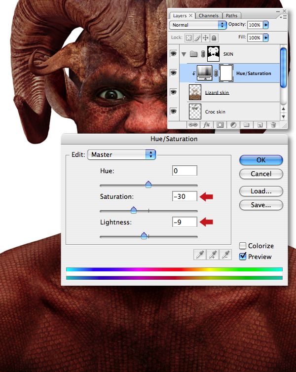Click the Link layers icon

(193, 124)
